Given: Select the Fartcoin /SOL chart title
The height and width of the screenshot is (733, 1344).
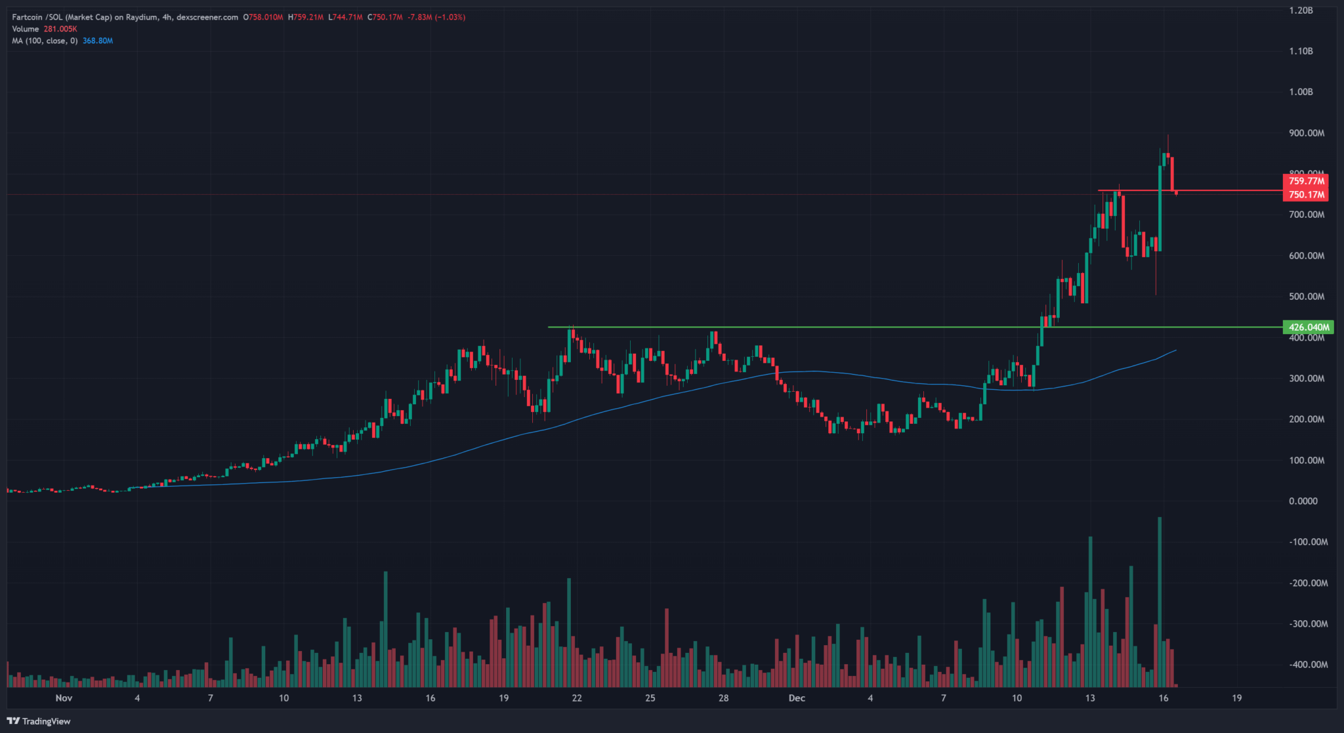Looking at the screenshot, I should click(x=125, y=17).
